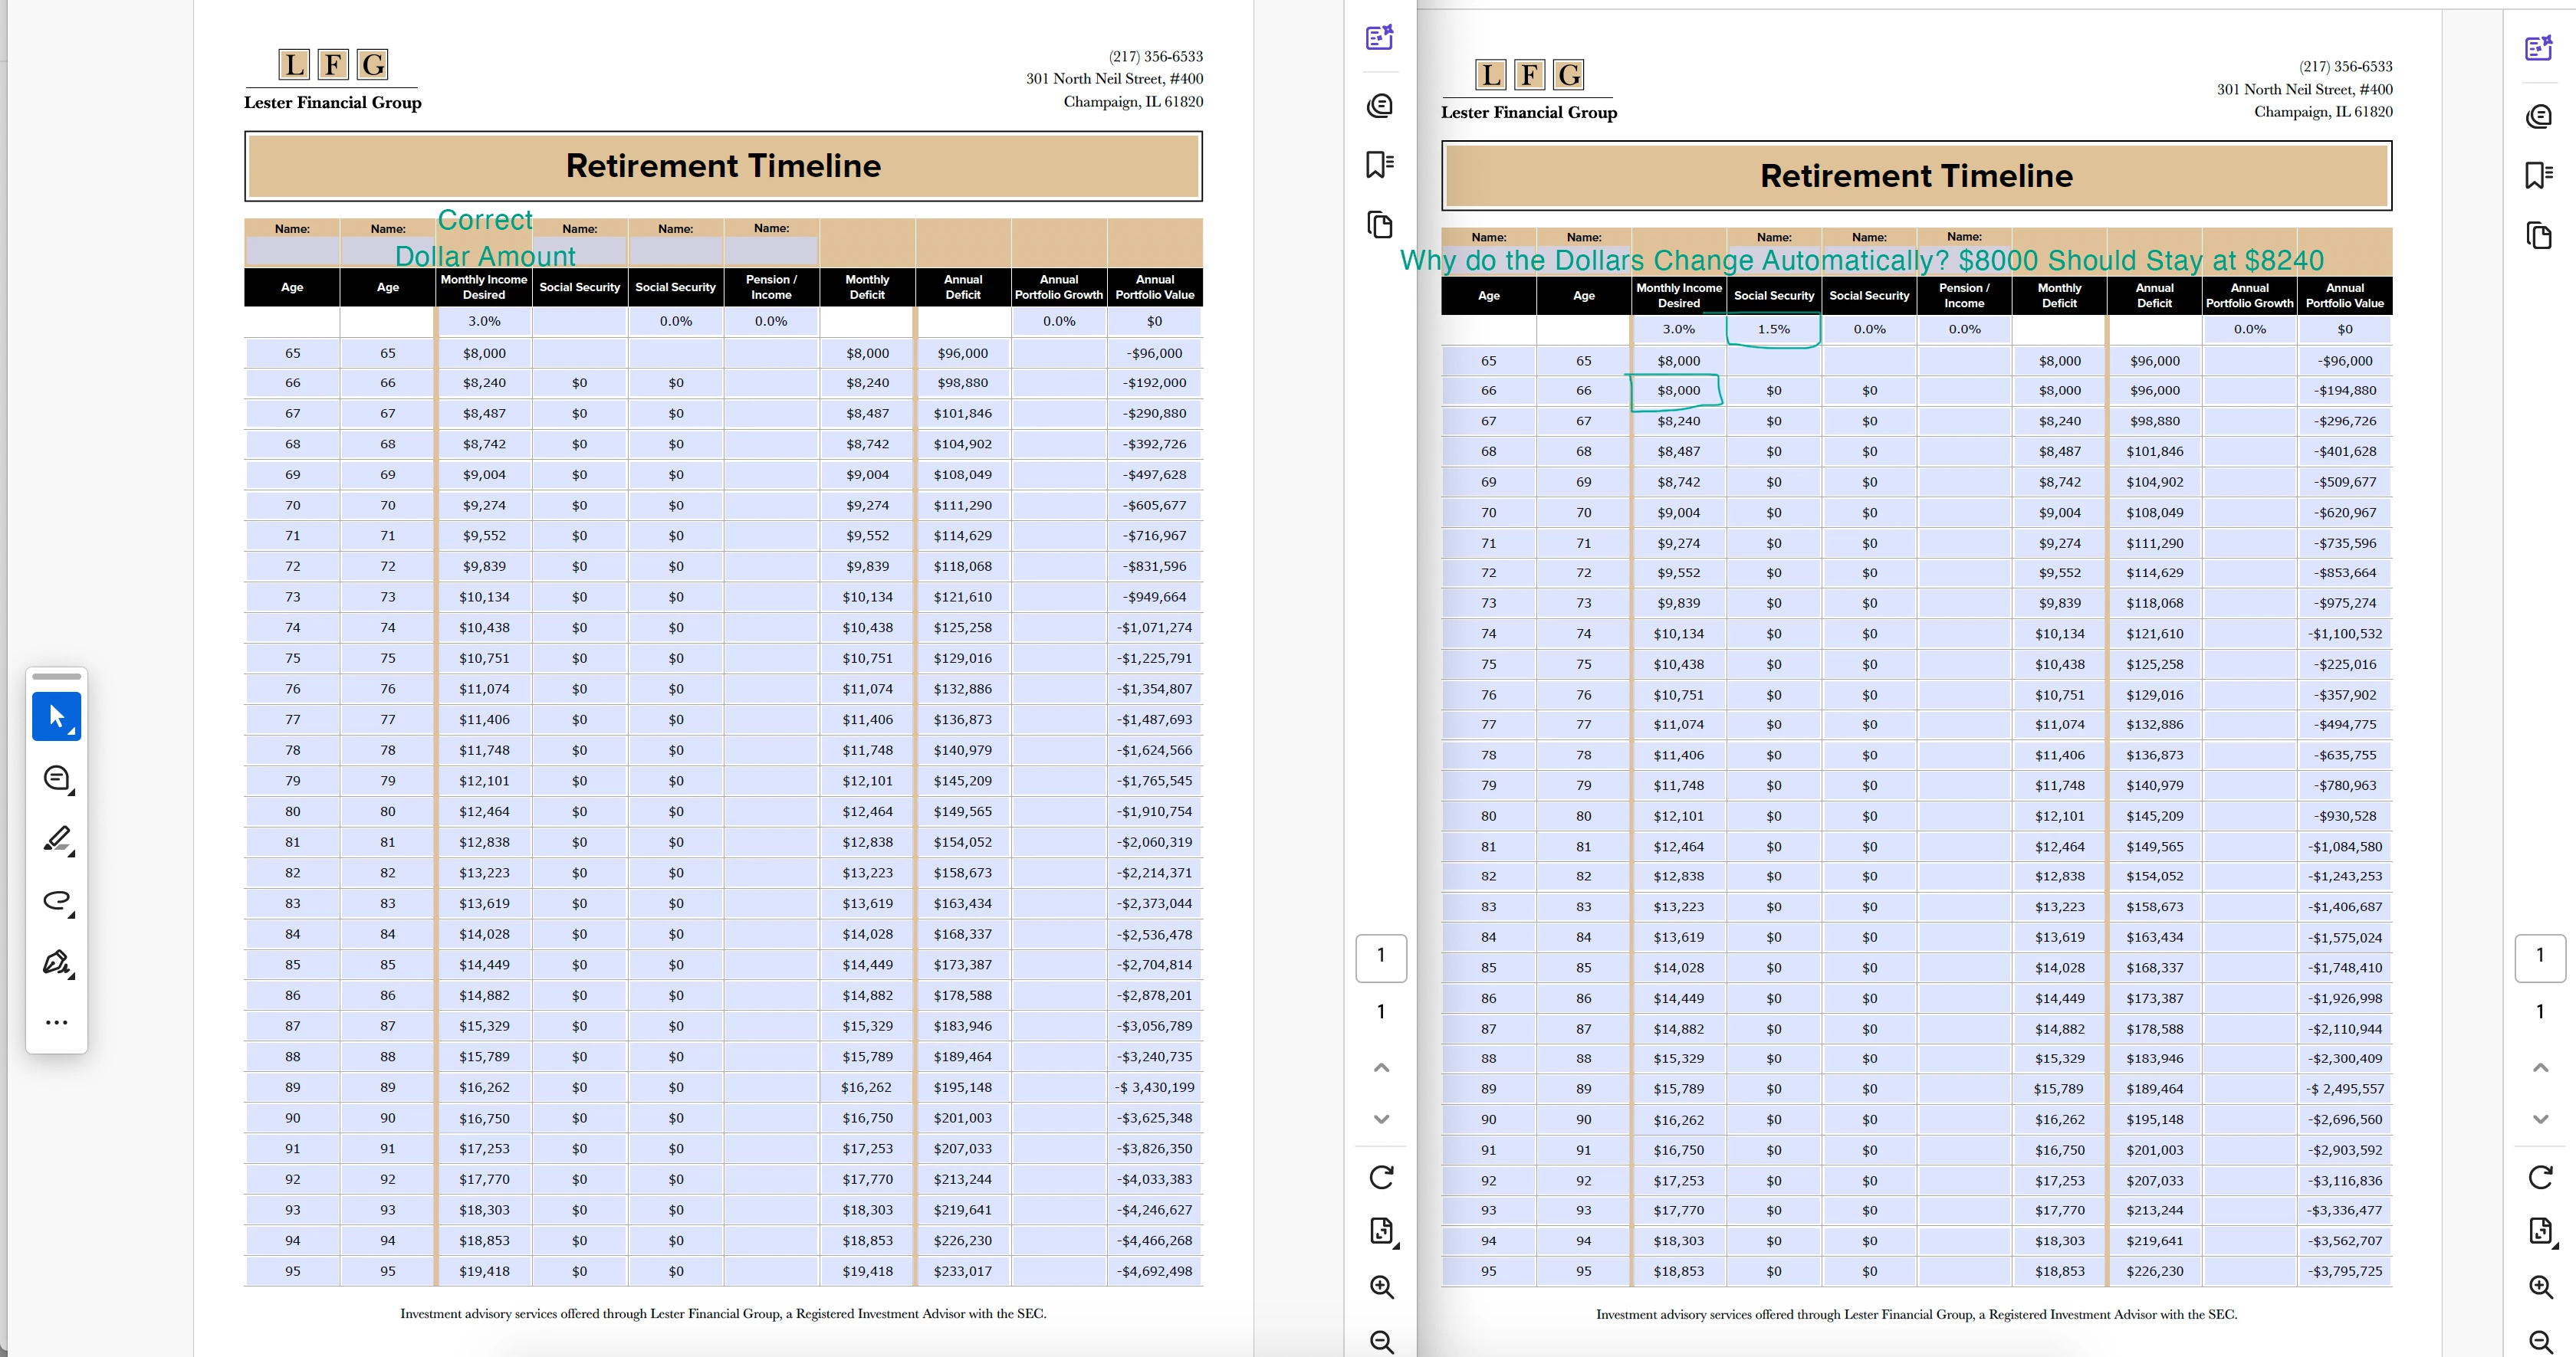Screen dimensions: 2576x1357
Task: Go to next page in left document
Action: point(1381,1119)
